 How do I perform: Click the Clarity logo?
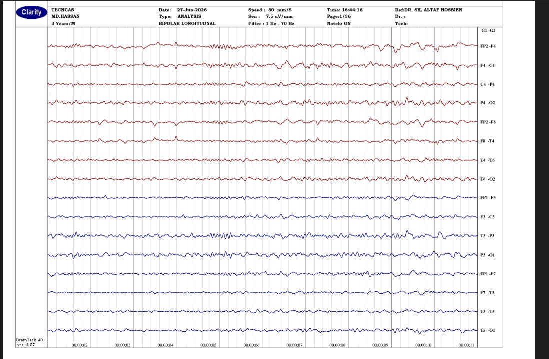pos(31,12)
